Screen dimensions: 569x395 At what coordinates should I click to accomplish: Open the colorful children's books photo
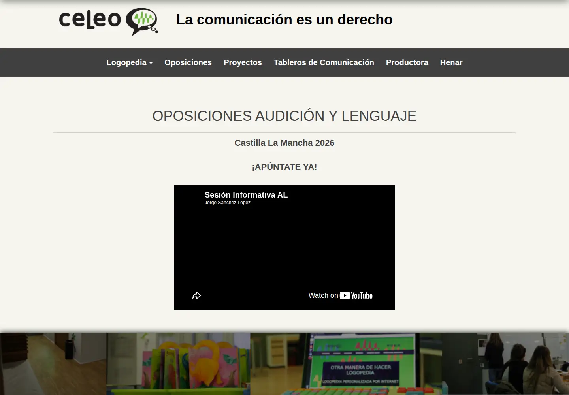point(178,364)
